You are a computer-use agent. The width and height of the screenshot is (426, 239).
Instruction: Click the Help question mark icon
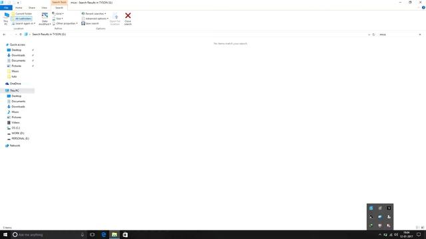click(423, 7)
